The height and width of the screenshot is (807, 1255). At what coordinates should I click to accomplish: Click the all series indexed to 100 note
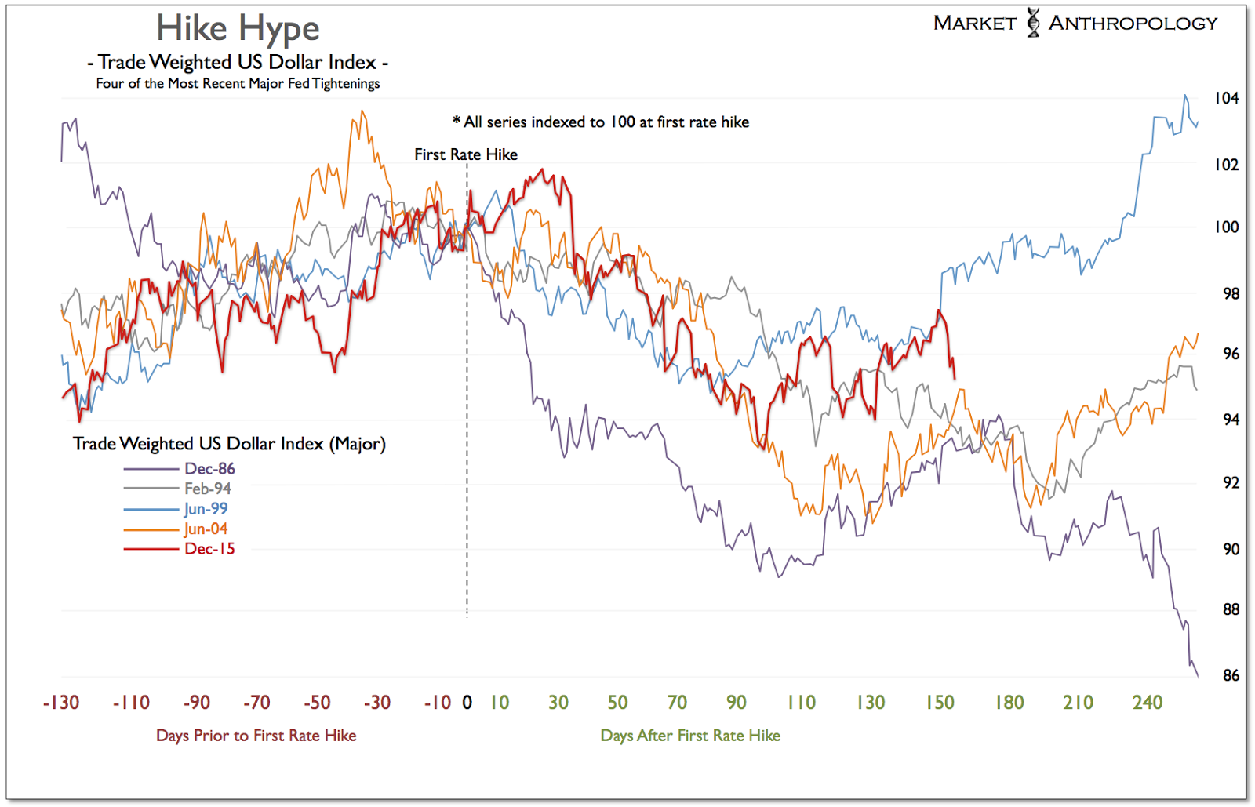click(x=601, y=122)
